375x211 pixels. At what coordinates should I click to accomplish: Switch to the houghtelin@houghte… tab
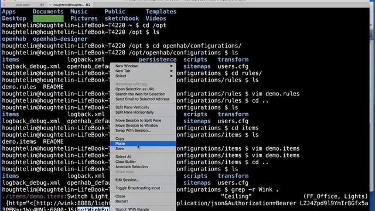click(70, 5)
